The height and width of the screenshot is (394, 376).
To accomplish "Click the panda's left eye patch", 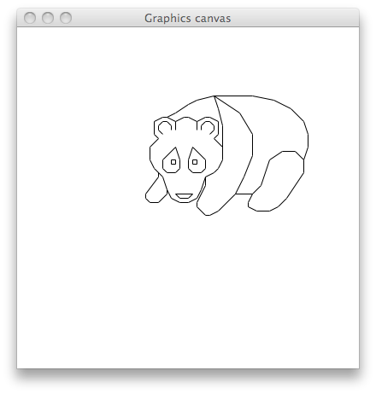I will click(x=171, y=160).
